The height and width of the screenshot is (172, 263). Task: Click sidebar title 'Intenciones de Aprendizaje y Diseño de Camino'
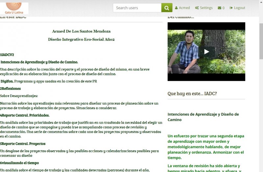(x=203, y=117)
